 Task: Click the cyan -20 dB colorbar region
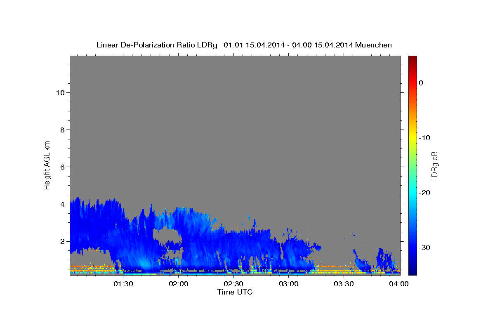click(x=412, y=193)
